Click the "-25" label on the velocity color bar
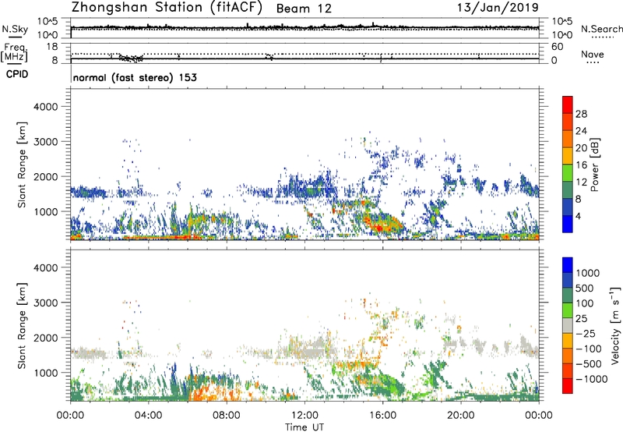 pos(585,333)
